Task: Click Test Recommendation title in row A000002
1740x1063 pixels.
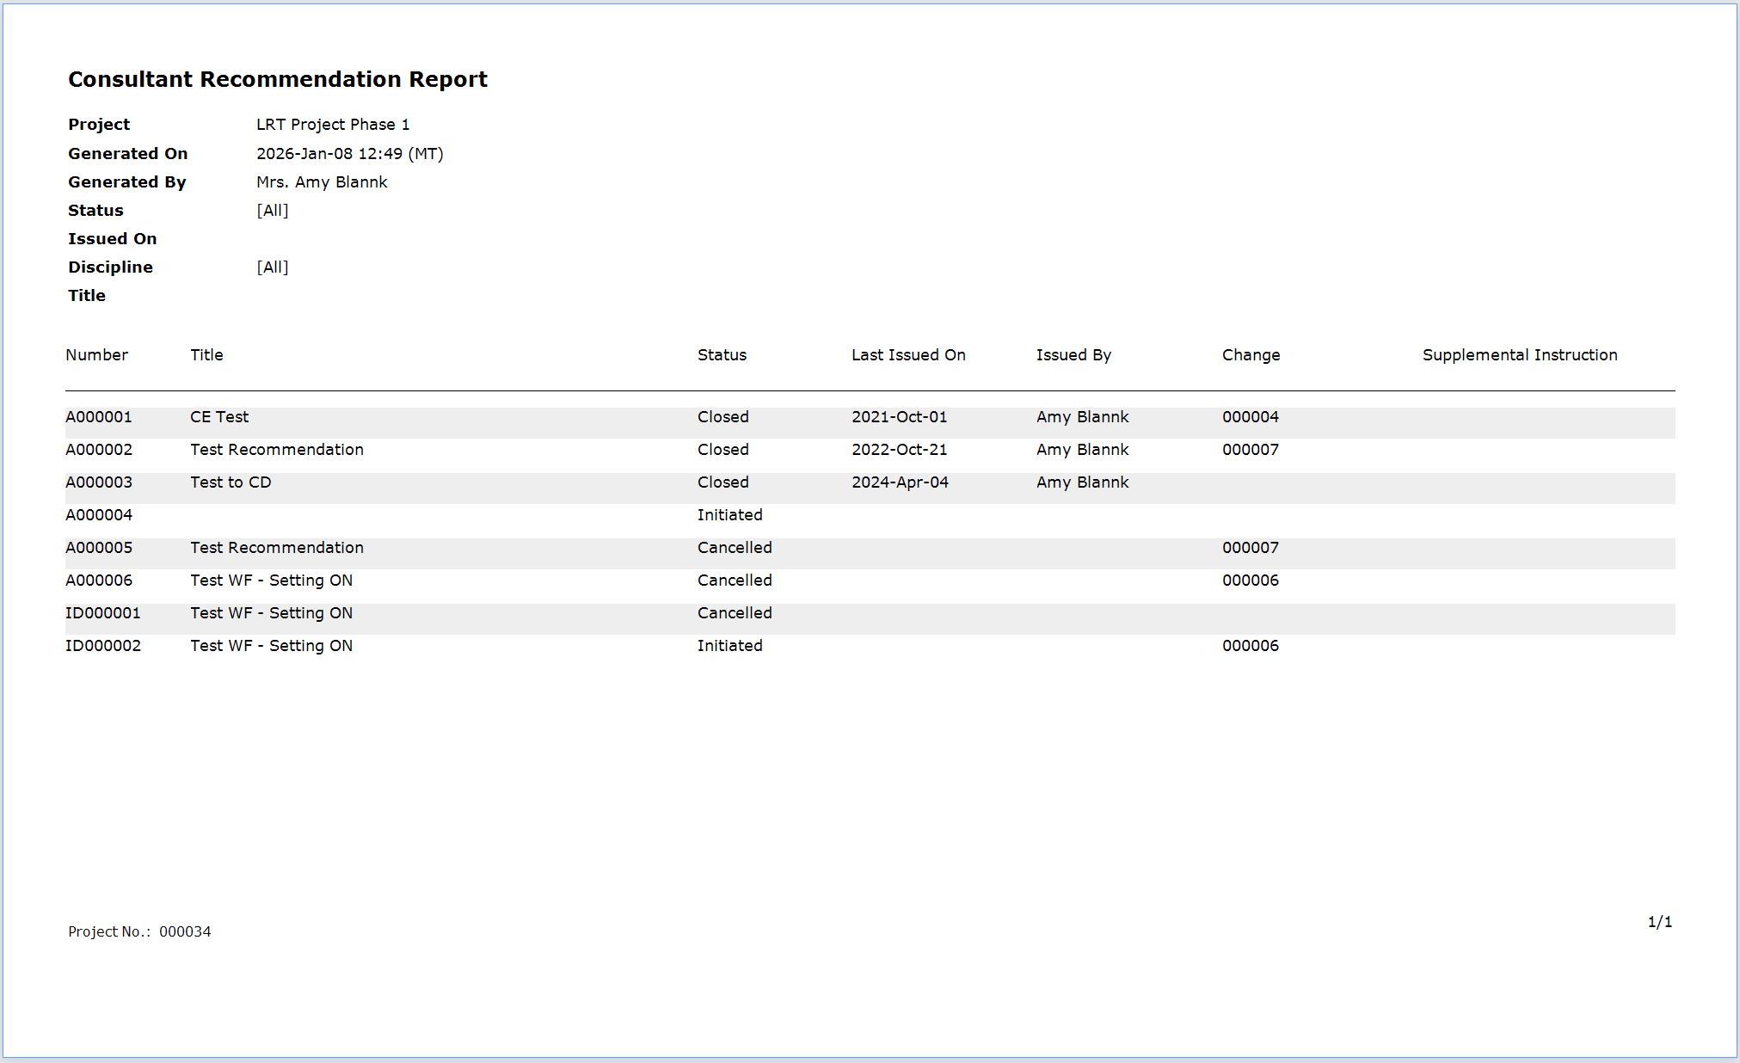Action: [277, 450]
